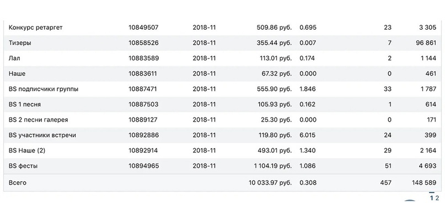Open BS подписчики группы campaign
445x222 pixels.
click(44, 89)
